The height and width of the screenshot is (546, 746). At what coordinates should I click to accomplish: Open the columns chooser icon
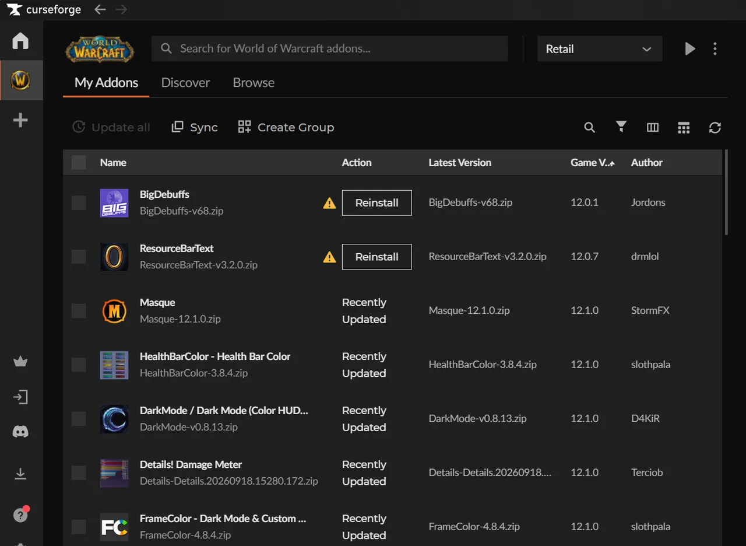(x=653, y=127)
